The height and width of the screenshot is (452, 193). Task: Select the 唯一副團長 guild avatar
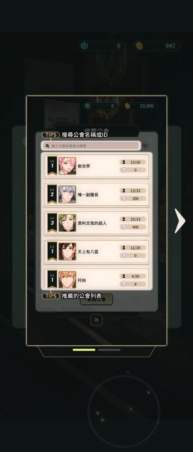click(x=67, y=195)
